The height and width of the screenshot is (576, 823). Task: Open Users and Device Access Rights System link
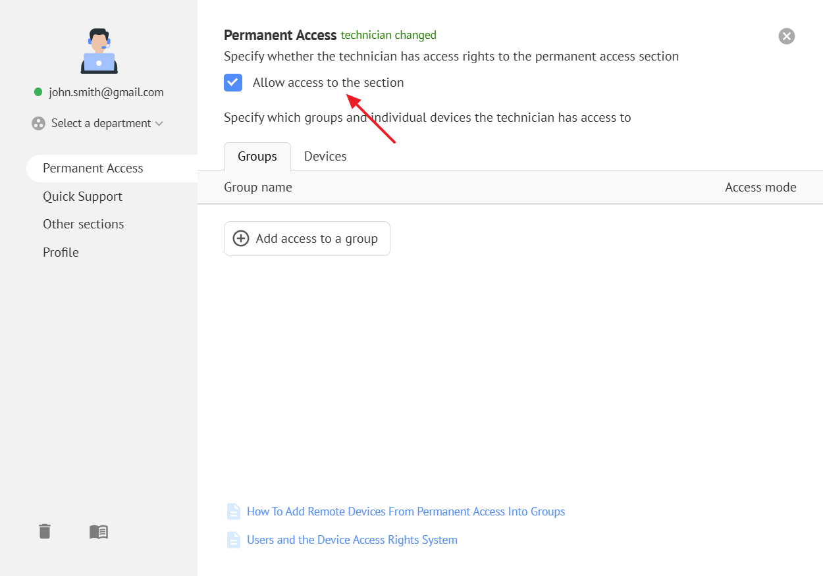352,540
